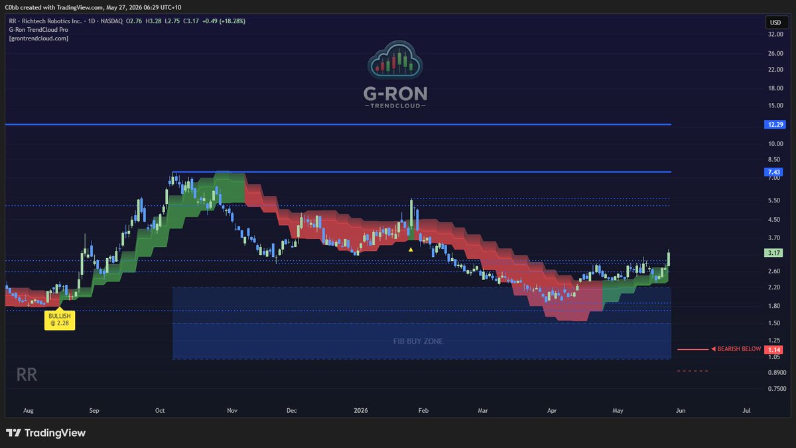Screen dimensions: 796x448
Task: Click the Sep label on time axis
Action: tap(94, 411)
